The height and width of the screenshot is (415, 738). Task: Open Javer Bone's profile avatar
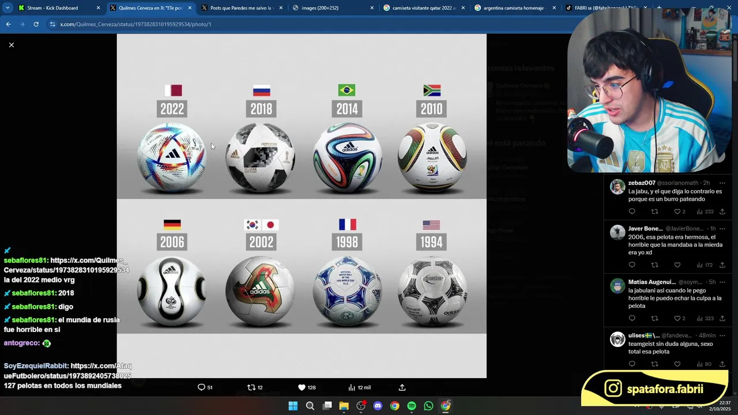[617, 232]
